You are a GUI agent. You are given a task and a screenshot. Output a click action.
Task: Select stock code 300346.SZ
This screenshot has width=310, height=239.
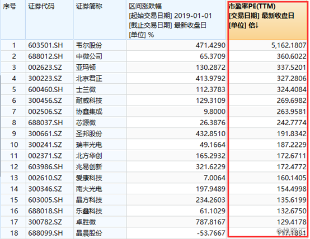pyautogui.click(x=45, y=189)
